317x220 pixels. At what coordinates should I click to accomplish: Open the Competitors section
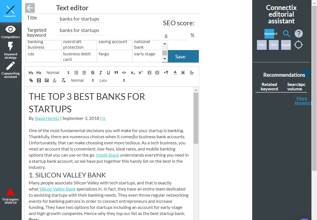tap(11, 32)
